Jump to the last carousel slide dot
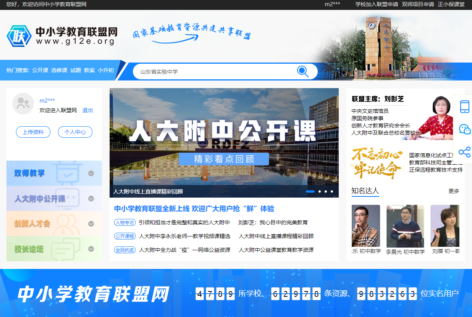 (332, 191)
